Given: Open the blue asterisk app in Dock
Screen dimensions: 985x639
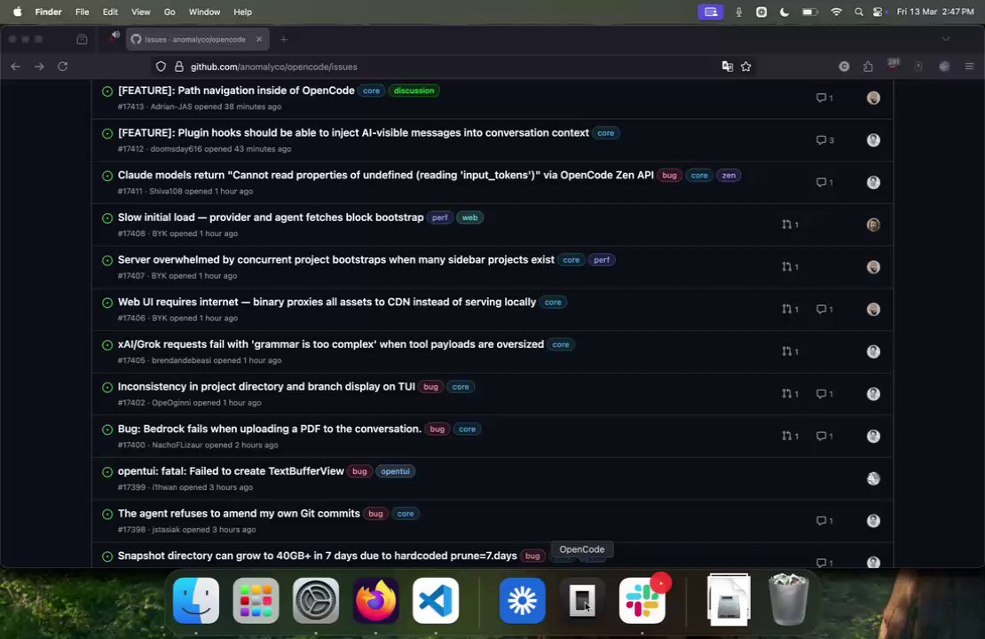Looking at the screenshot, I should click(x=522, y=601).
